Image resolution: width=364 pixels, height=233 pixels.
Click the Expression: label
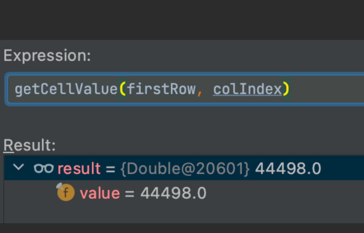pyautogui.click(x=46, y=55)
